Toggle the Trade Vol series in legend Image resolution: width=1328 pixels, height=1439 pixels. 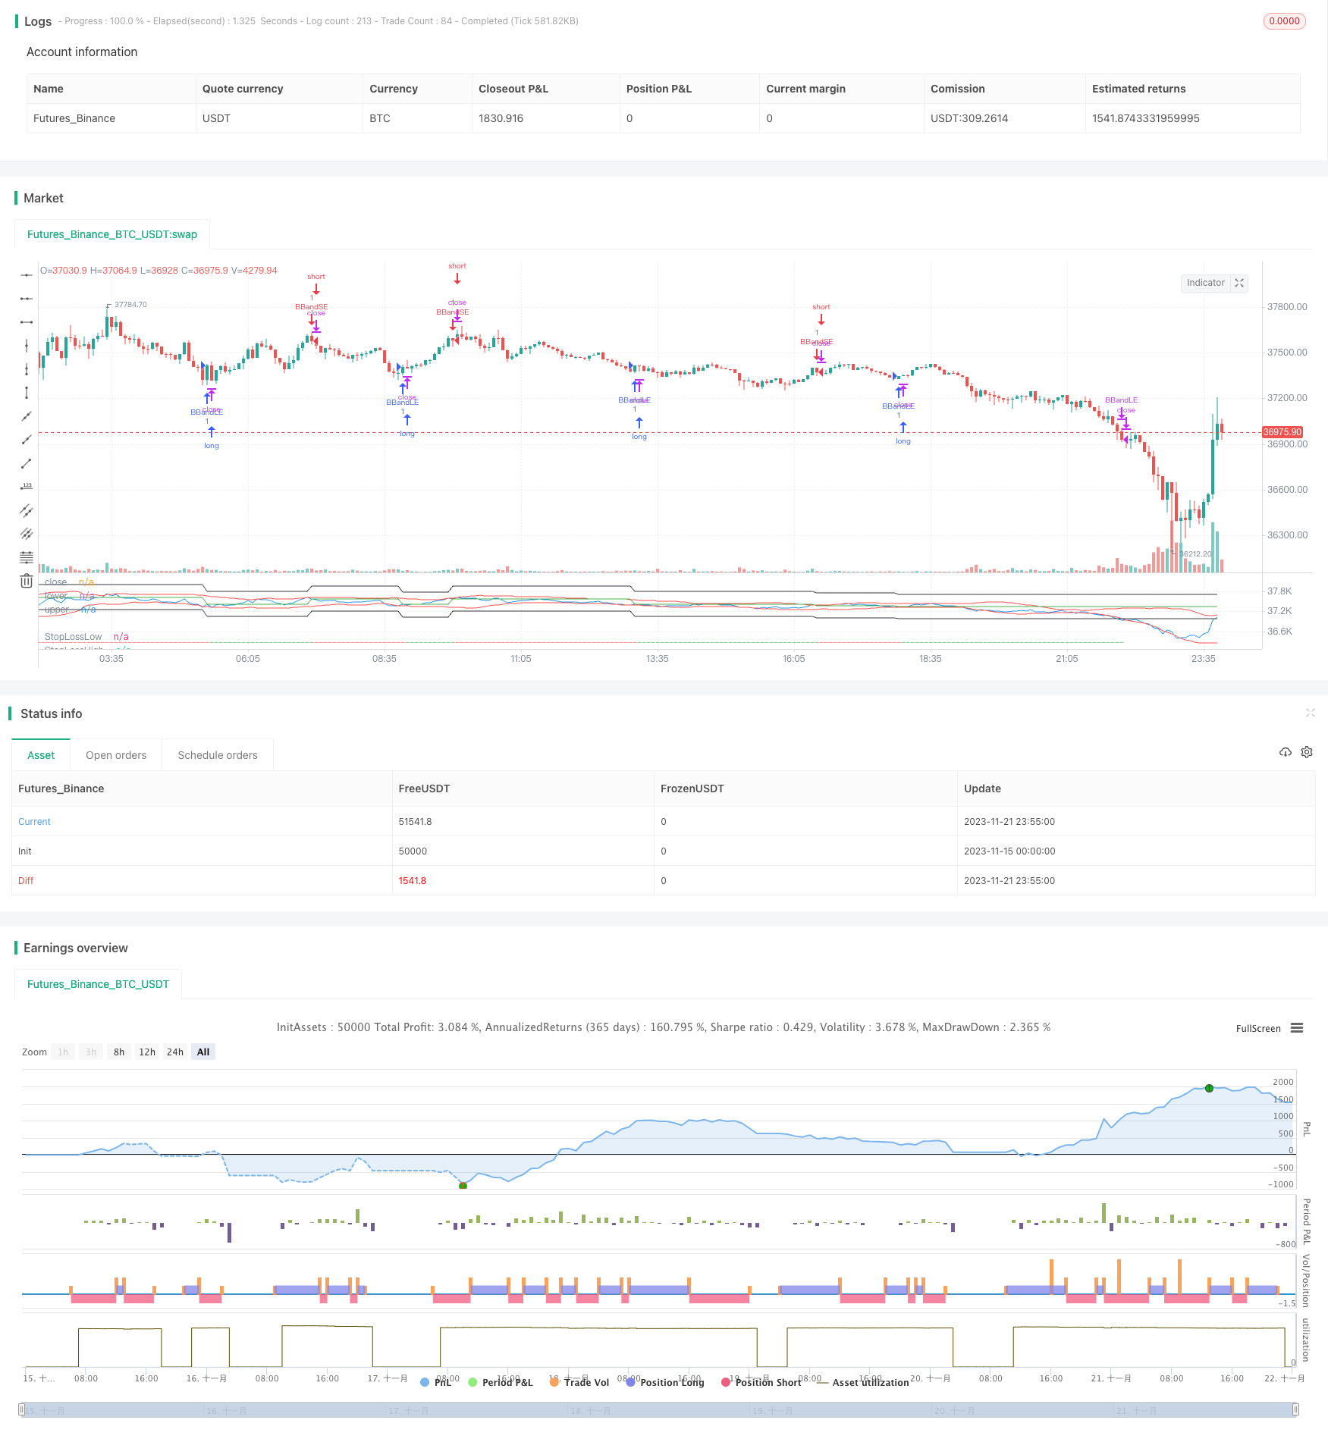pyautogui.click(x=579, y=1382)
